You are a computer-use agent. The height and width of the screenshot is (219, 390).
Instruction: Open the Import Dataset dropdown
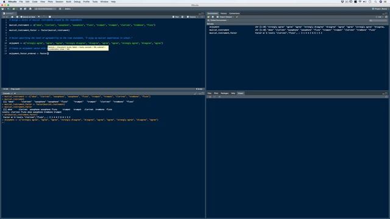tap(225, 17)
